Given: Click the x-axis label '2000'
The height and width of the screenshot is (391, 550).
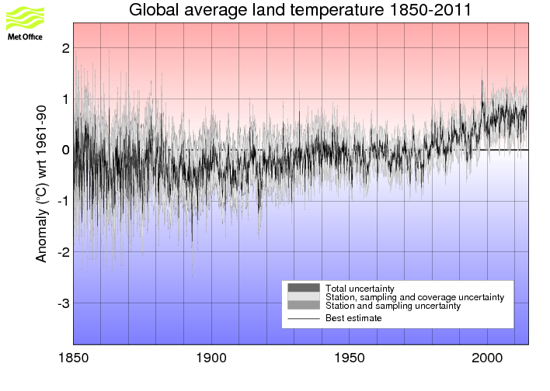Looking at the screenshot, I should click(487, 358).
